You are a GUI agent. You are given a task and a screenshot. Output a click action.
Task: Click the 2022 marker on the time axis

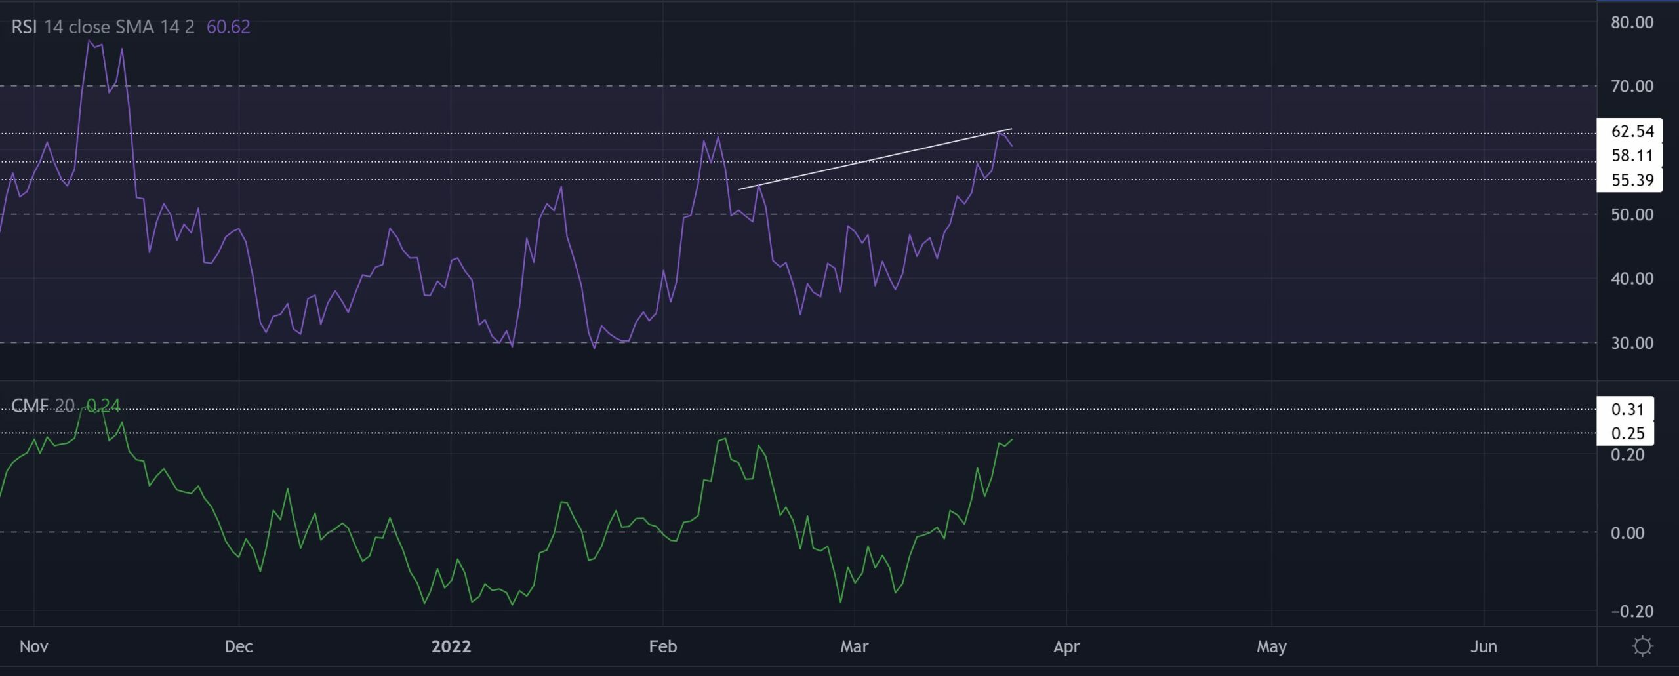click(450, 646)
